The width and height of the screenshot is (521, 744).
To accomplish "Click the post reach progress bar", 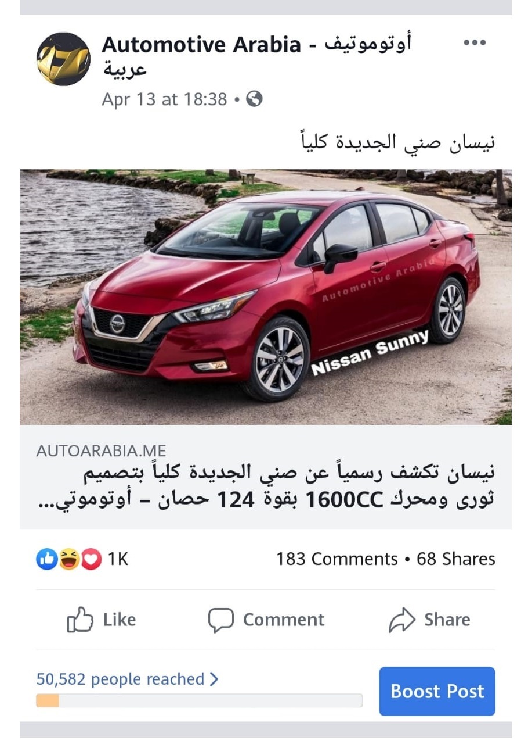I will pos(199,700).
